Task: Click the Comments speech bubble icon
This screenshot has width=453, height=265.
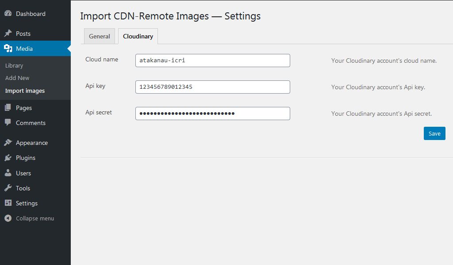Action: (8, 123)
